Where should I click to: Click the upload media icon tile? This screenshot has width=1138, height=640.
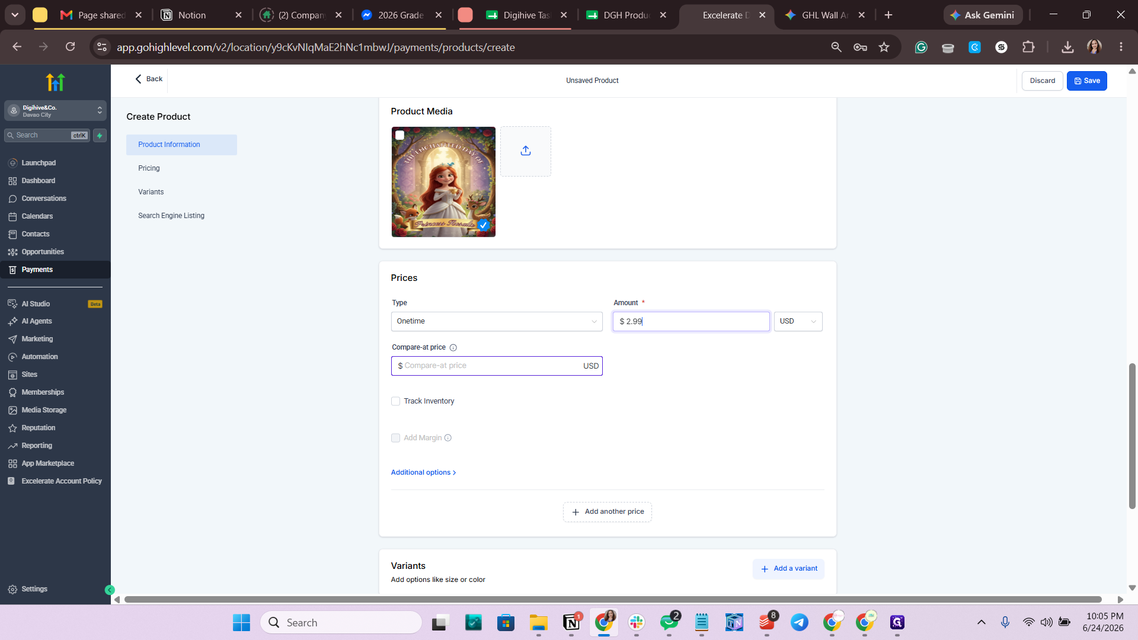(x=525, y=151)
